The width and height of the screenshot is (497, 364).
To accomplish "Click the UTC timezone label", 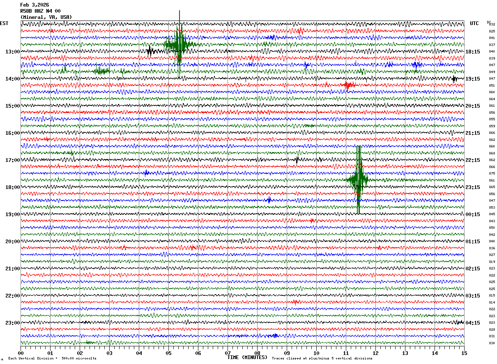I will tap(474, 23).
